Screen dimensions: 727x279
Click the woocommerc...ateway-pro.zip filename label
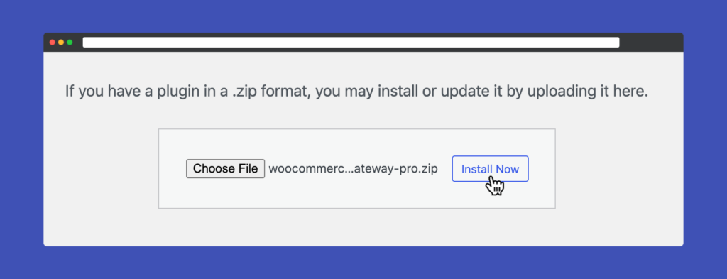click(354, 169)
